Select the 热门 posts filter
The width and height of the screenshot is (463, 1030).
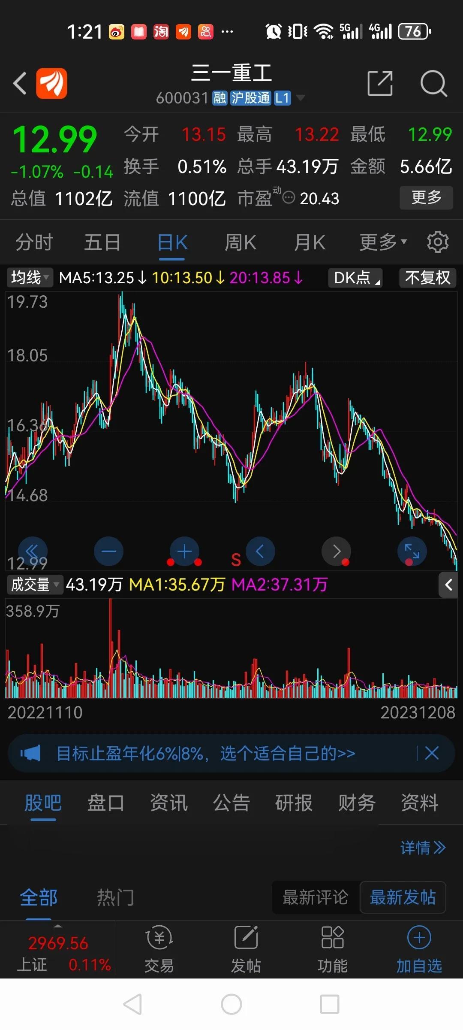(x=115, y=897)
